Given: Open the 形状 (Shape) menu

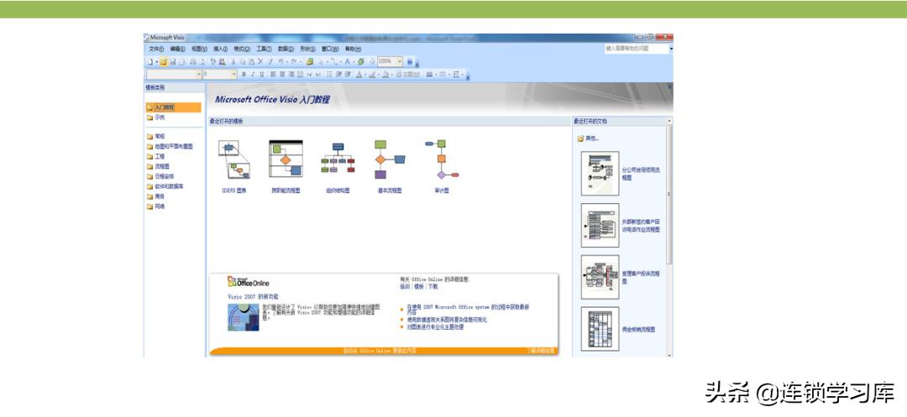Looking at the screenshot, I should tap(307, 50).
